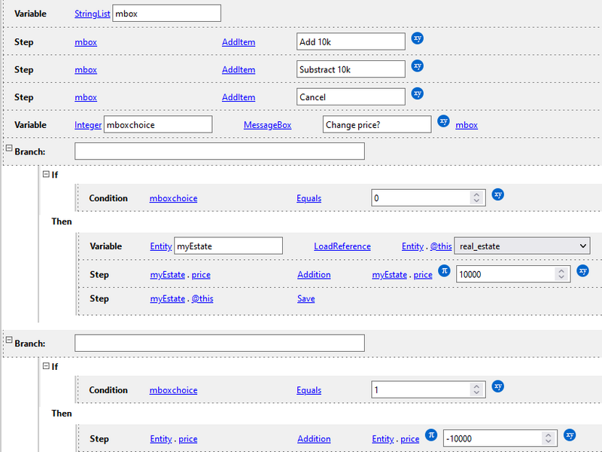Click the xy icon on the mboxchoice Equals condition

click(x=498, y=194)
